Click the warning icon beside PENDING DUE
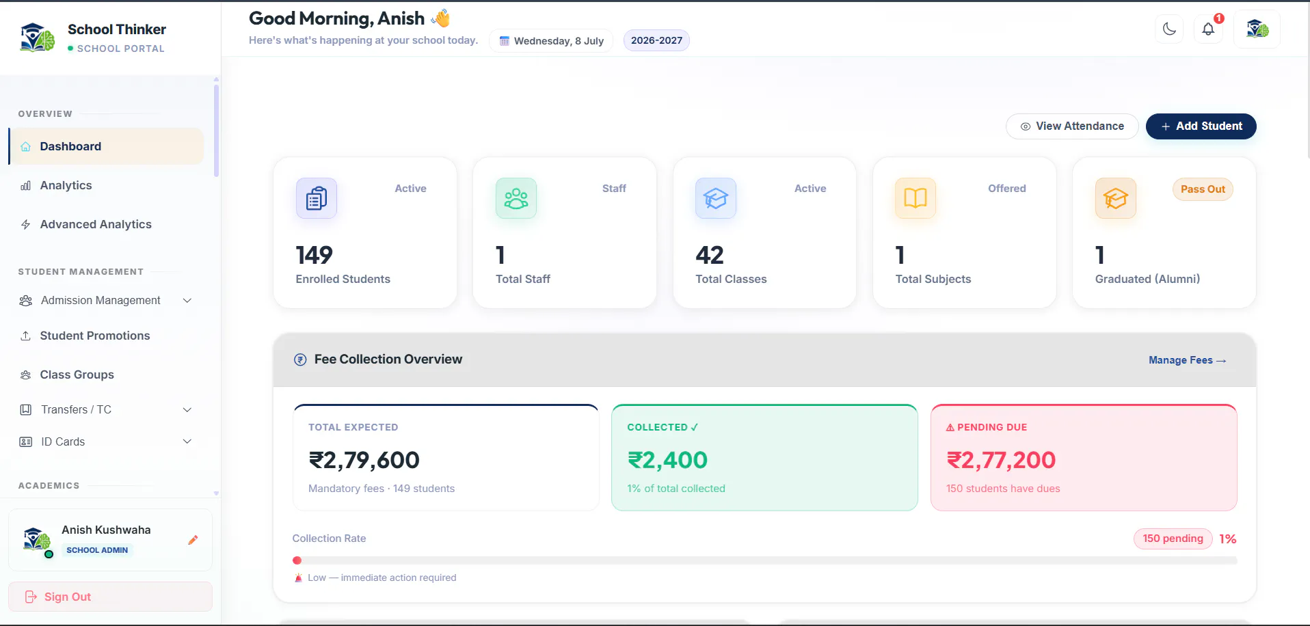The height and width of the screenshot is (626, 1310). click(x=950, y=427)
